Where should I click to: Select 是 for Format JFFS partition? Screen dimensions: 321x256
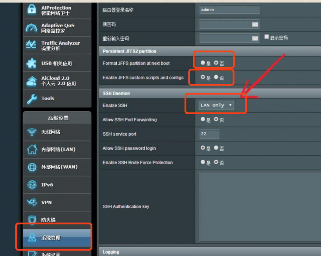tap(203, 63)
